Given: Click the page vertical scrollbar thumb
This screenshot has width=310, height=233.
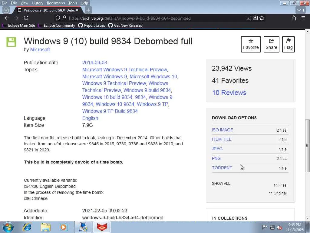Looking at the screenshot, I should click(x=307, y=146).
